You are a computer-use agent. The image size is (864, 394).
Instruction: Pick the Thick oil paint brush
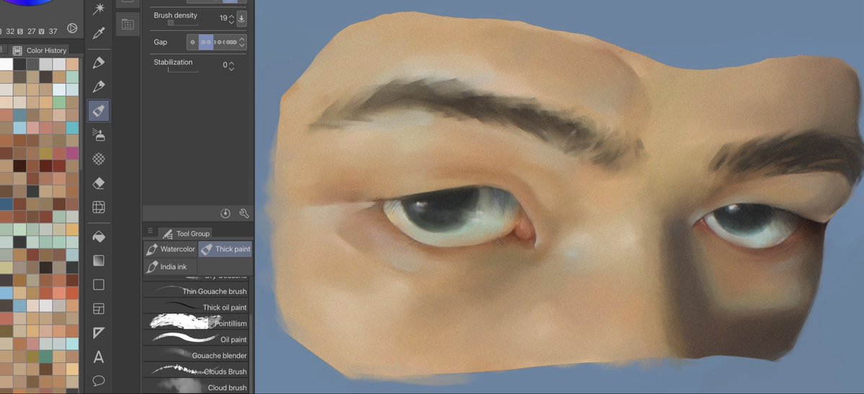click(195, 307)
